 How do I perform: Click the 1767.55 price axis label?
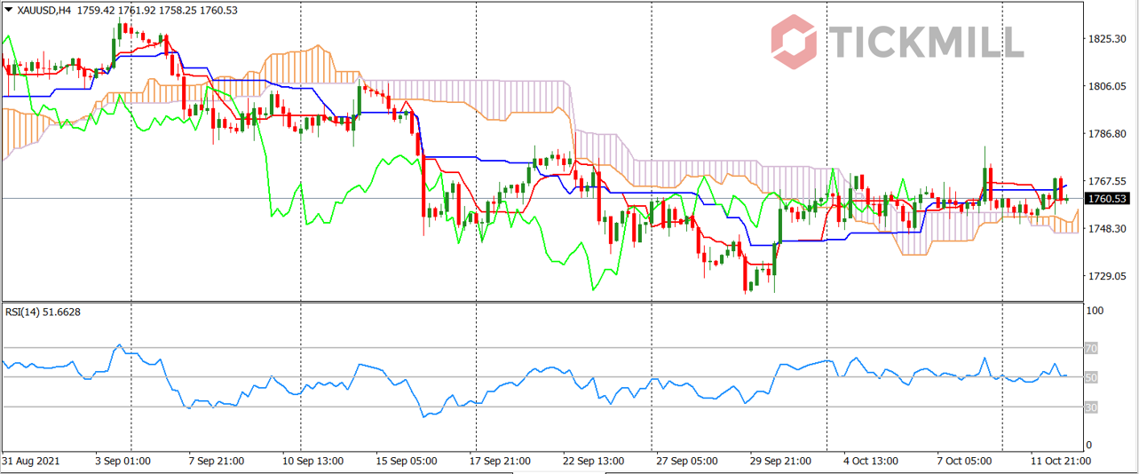point(1106,181)
